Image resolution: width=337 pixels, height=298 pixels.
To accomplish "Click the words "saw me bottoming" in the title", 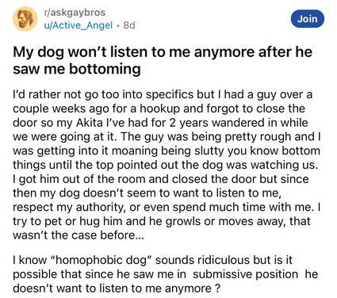I will click(x=77, y=69).
